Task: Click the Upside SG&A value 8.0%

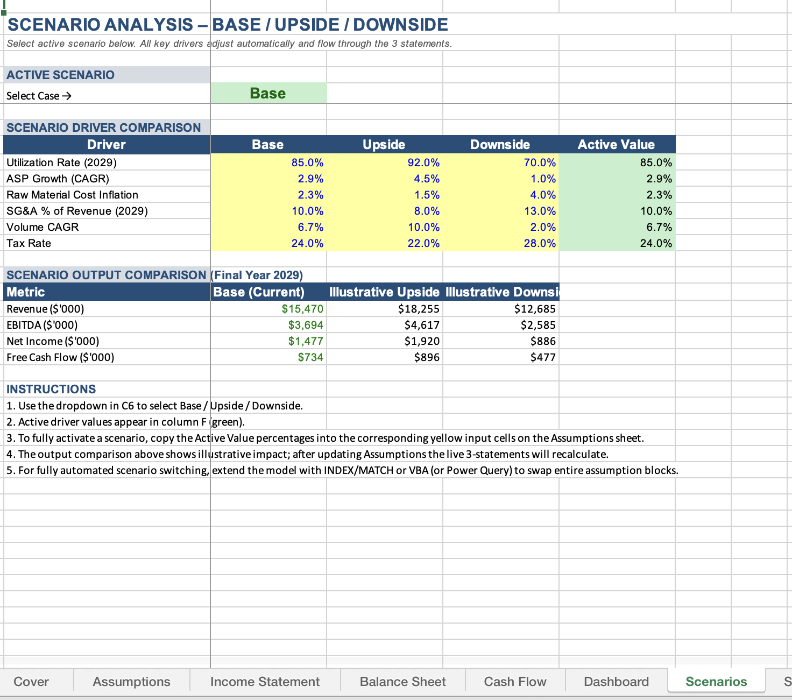Action: (385, 211)
